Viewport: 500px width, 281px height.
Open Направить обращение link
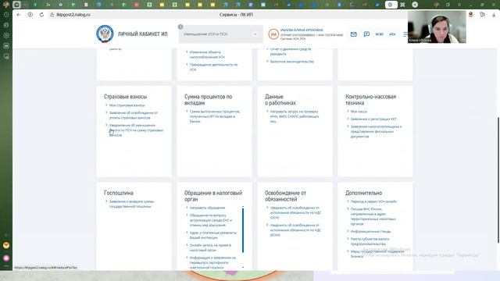click(x=207, y=208)
